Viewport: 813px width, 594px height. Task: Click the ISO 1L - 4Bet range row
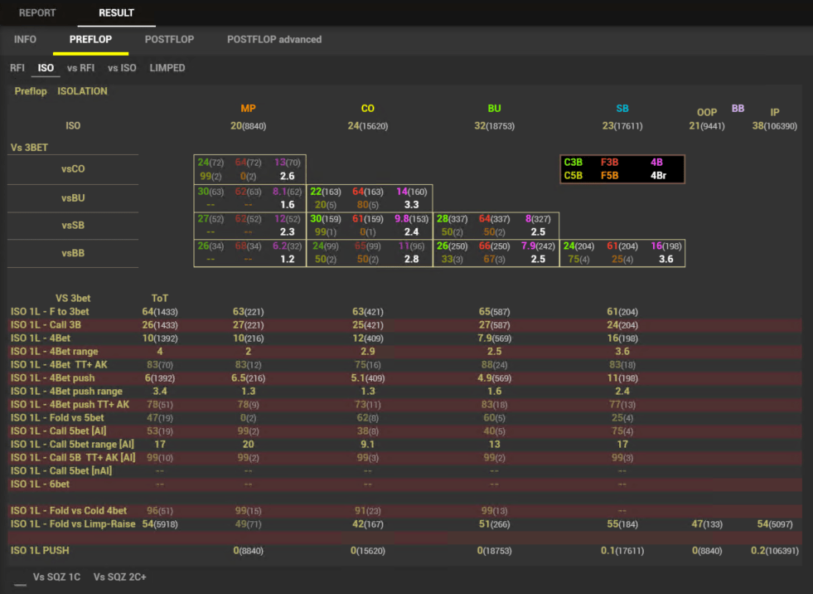[x=405, y=352]
